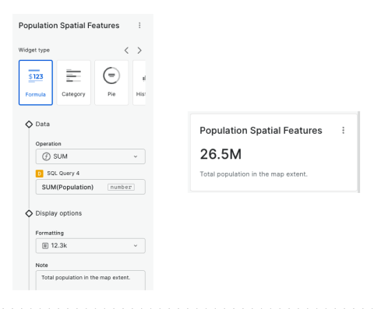Click inside the Note text area
374x309 pixels.
pos(90,280)
